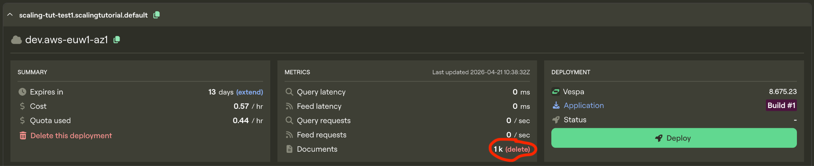Click the cloud icon beside dev.aws-euw1-az1
Image resolution: width=814 pixels, height=166 pixels.
tap(16, 40)
